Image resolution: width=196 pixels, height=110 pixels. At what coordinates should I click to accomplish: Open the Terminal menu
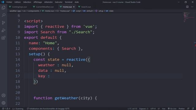(x=69, y=2)
